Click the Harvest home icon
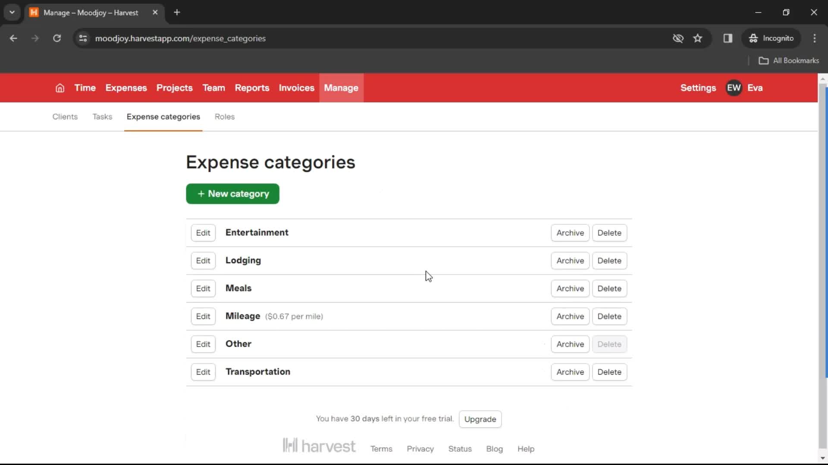The width and height of the screenshot is (828, 465). click(x=59, y=88)
